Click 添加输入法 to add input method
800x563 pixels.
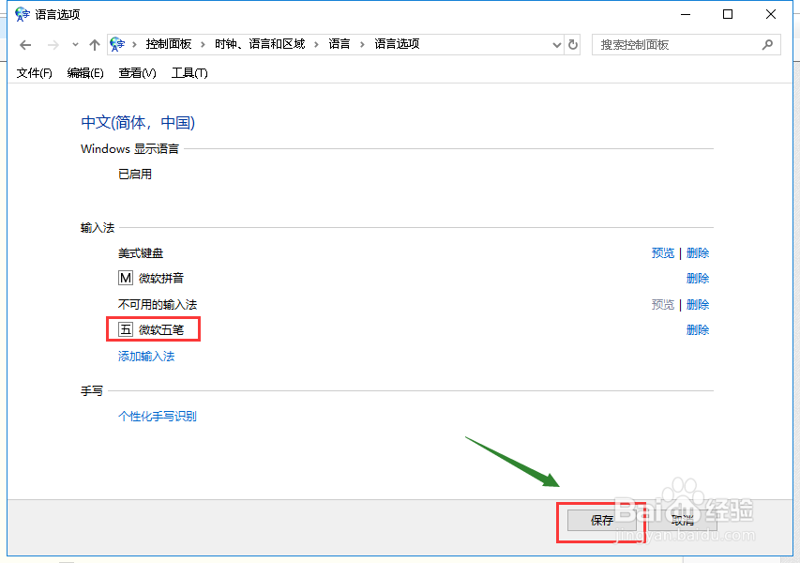point(145,356)
